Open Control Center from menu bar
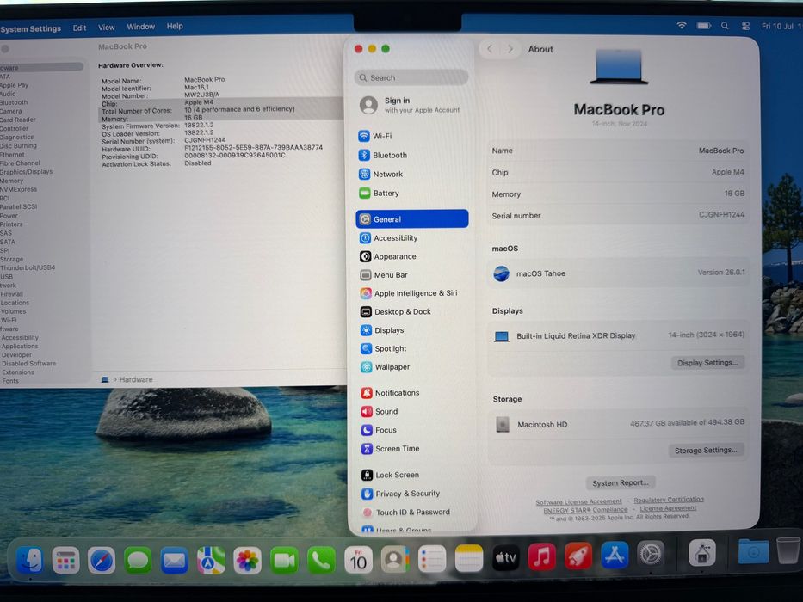Image resolution: width=803 pixels, height=602 pixels. tap(745, 26)
